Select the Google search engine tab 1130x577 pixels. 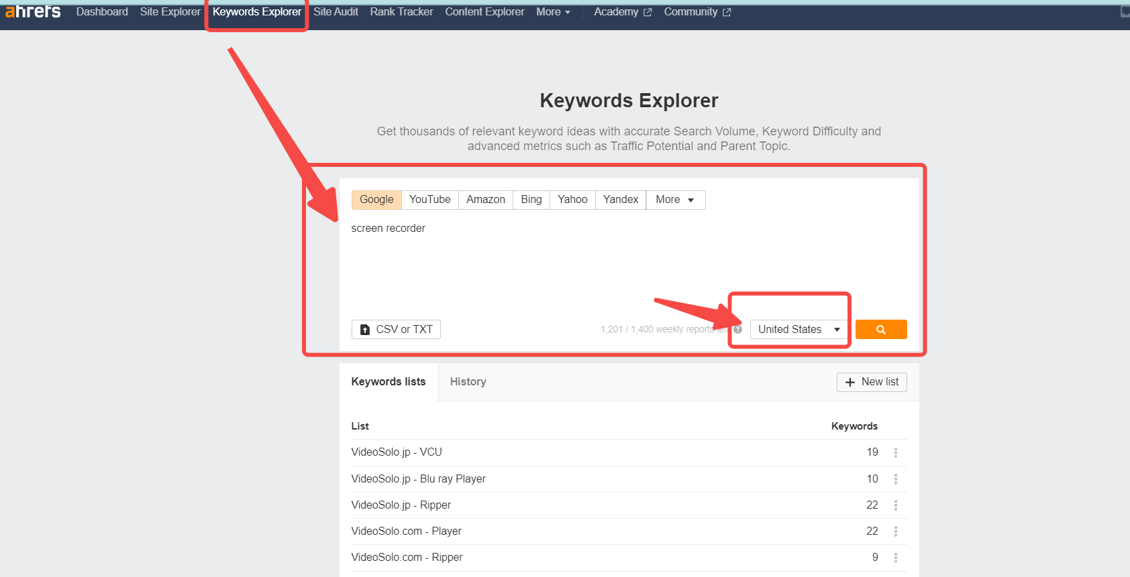(x=376, y=200)
